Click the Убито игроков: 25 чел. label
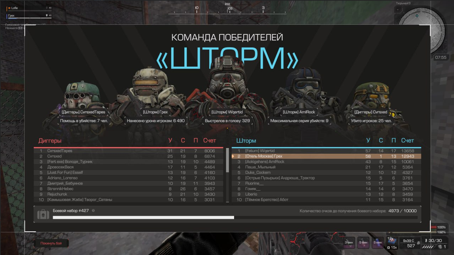This screenshot has width=454, height=255. [x=371, y=121]
